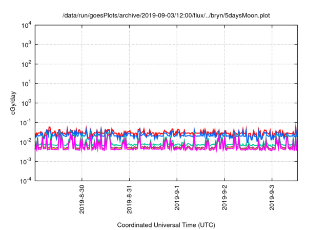
Task: Click the plot file path title
Action: coord(166,16)
